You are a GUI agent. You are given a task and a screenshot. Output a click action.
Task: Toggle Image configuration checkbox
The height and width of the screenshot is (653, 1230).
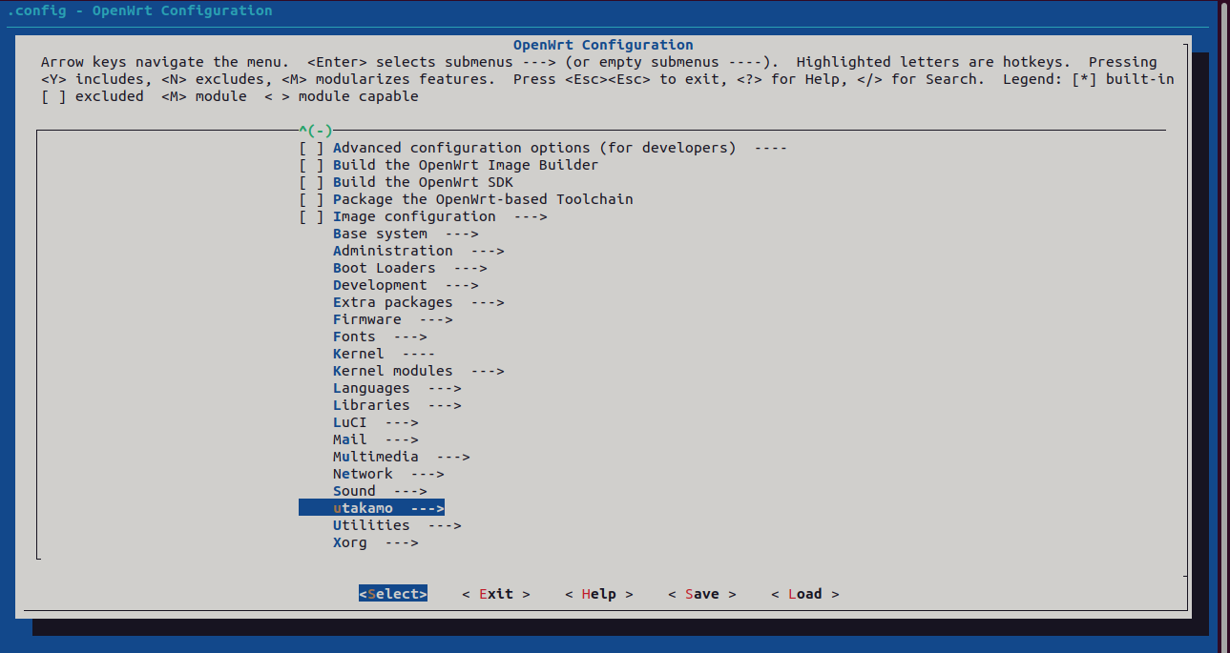pos(311,216)
